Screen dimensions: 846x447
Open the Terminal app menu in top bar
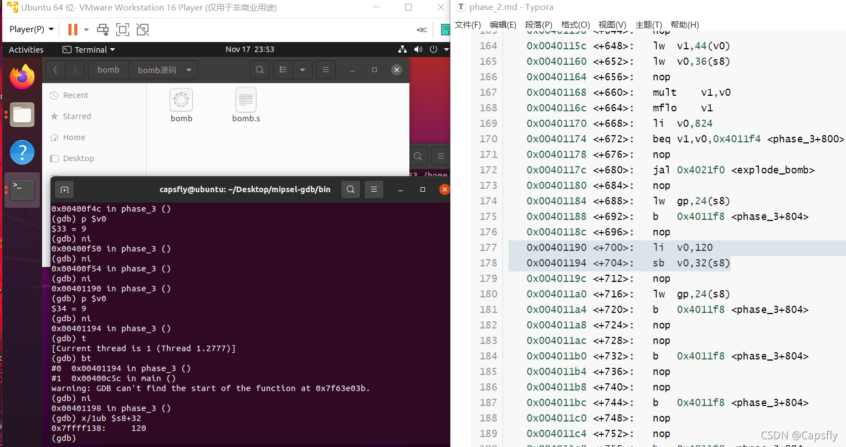(89, 49)
